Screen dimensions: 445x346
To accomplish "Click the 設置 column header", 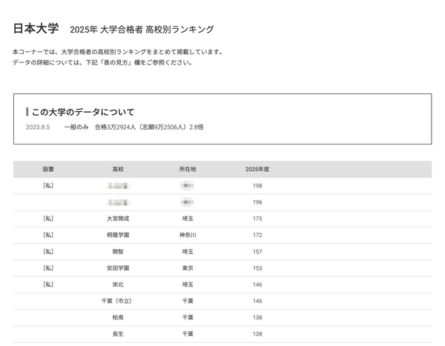I will pos(48,170).
